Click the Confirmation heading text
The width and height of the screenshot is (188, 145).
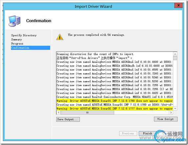coord(39,21)
